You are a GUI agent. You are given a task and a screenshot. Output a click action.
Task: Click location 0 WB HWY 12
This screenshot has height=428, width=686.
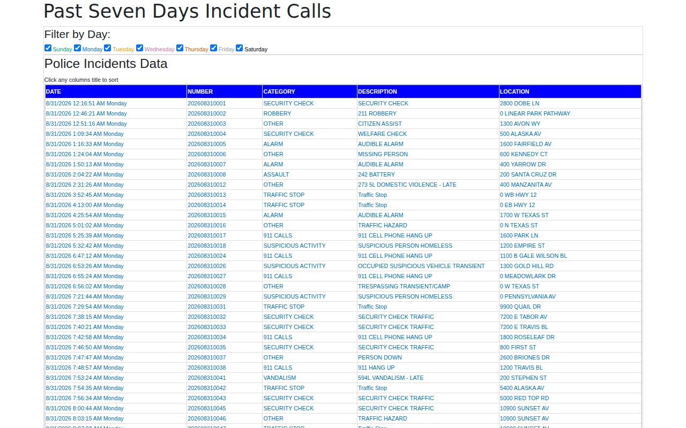click(x=518, y=195)
